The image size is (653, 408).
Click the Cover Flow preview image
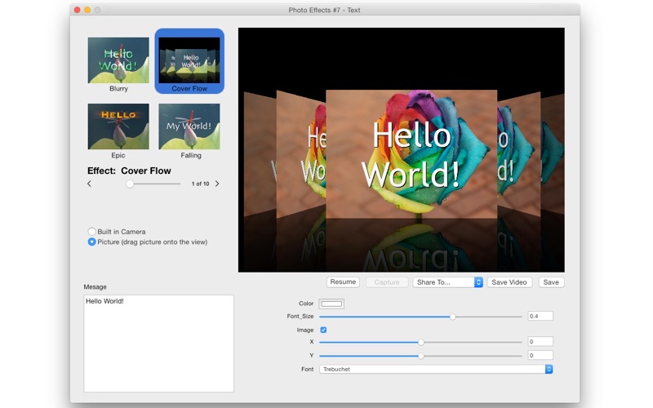click(x=402, y=150)
